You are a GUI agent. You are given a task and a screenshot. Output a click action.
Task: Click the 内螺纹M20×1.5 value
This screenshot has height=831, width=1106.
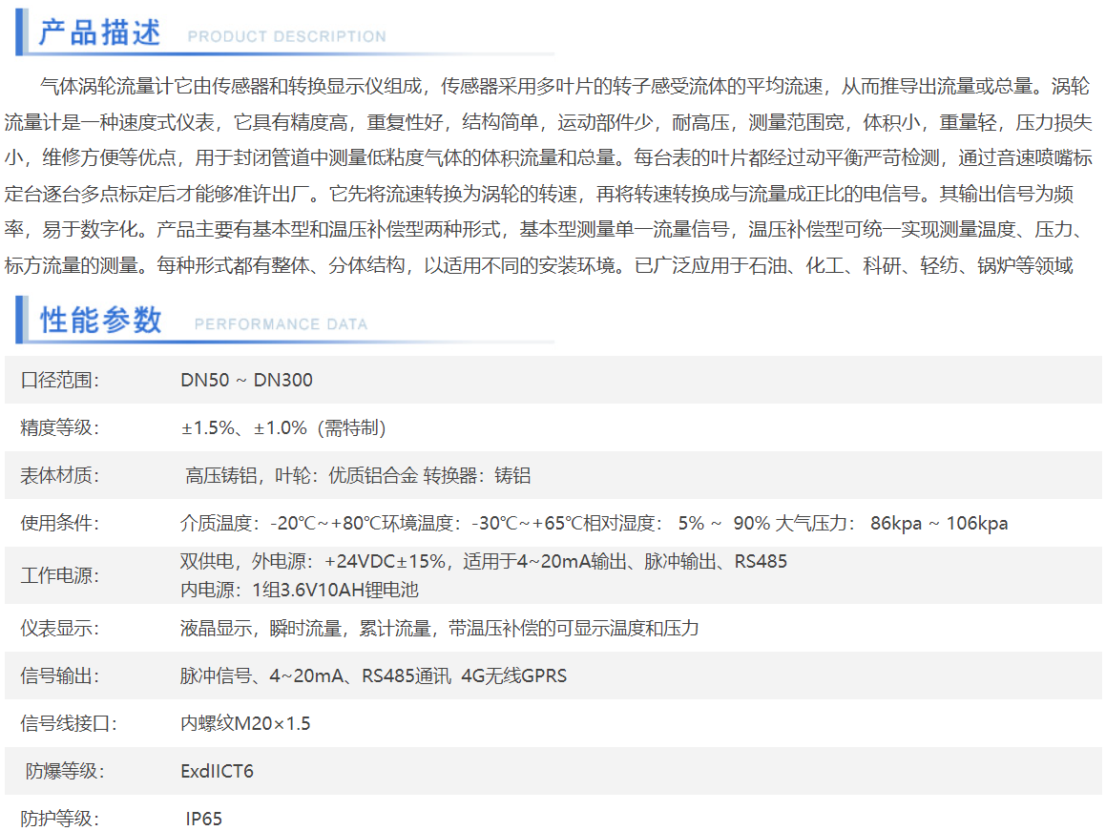[245, 724]
